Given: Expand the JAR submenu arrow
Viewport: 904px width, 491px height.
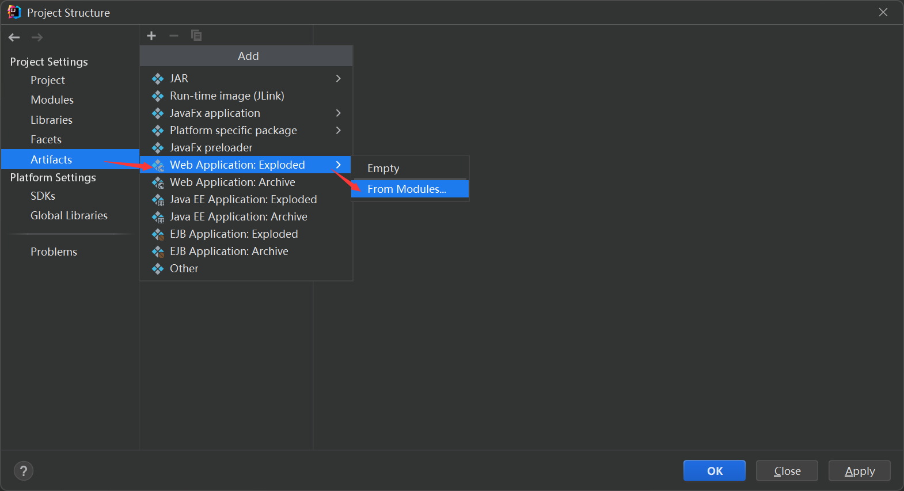Looking at the screenshot, I should click(x=339, y=78).
